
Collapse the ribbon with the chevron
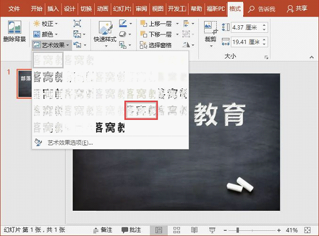click(x=312, y=57)
